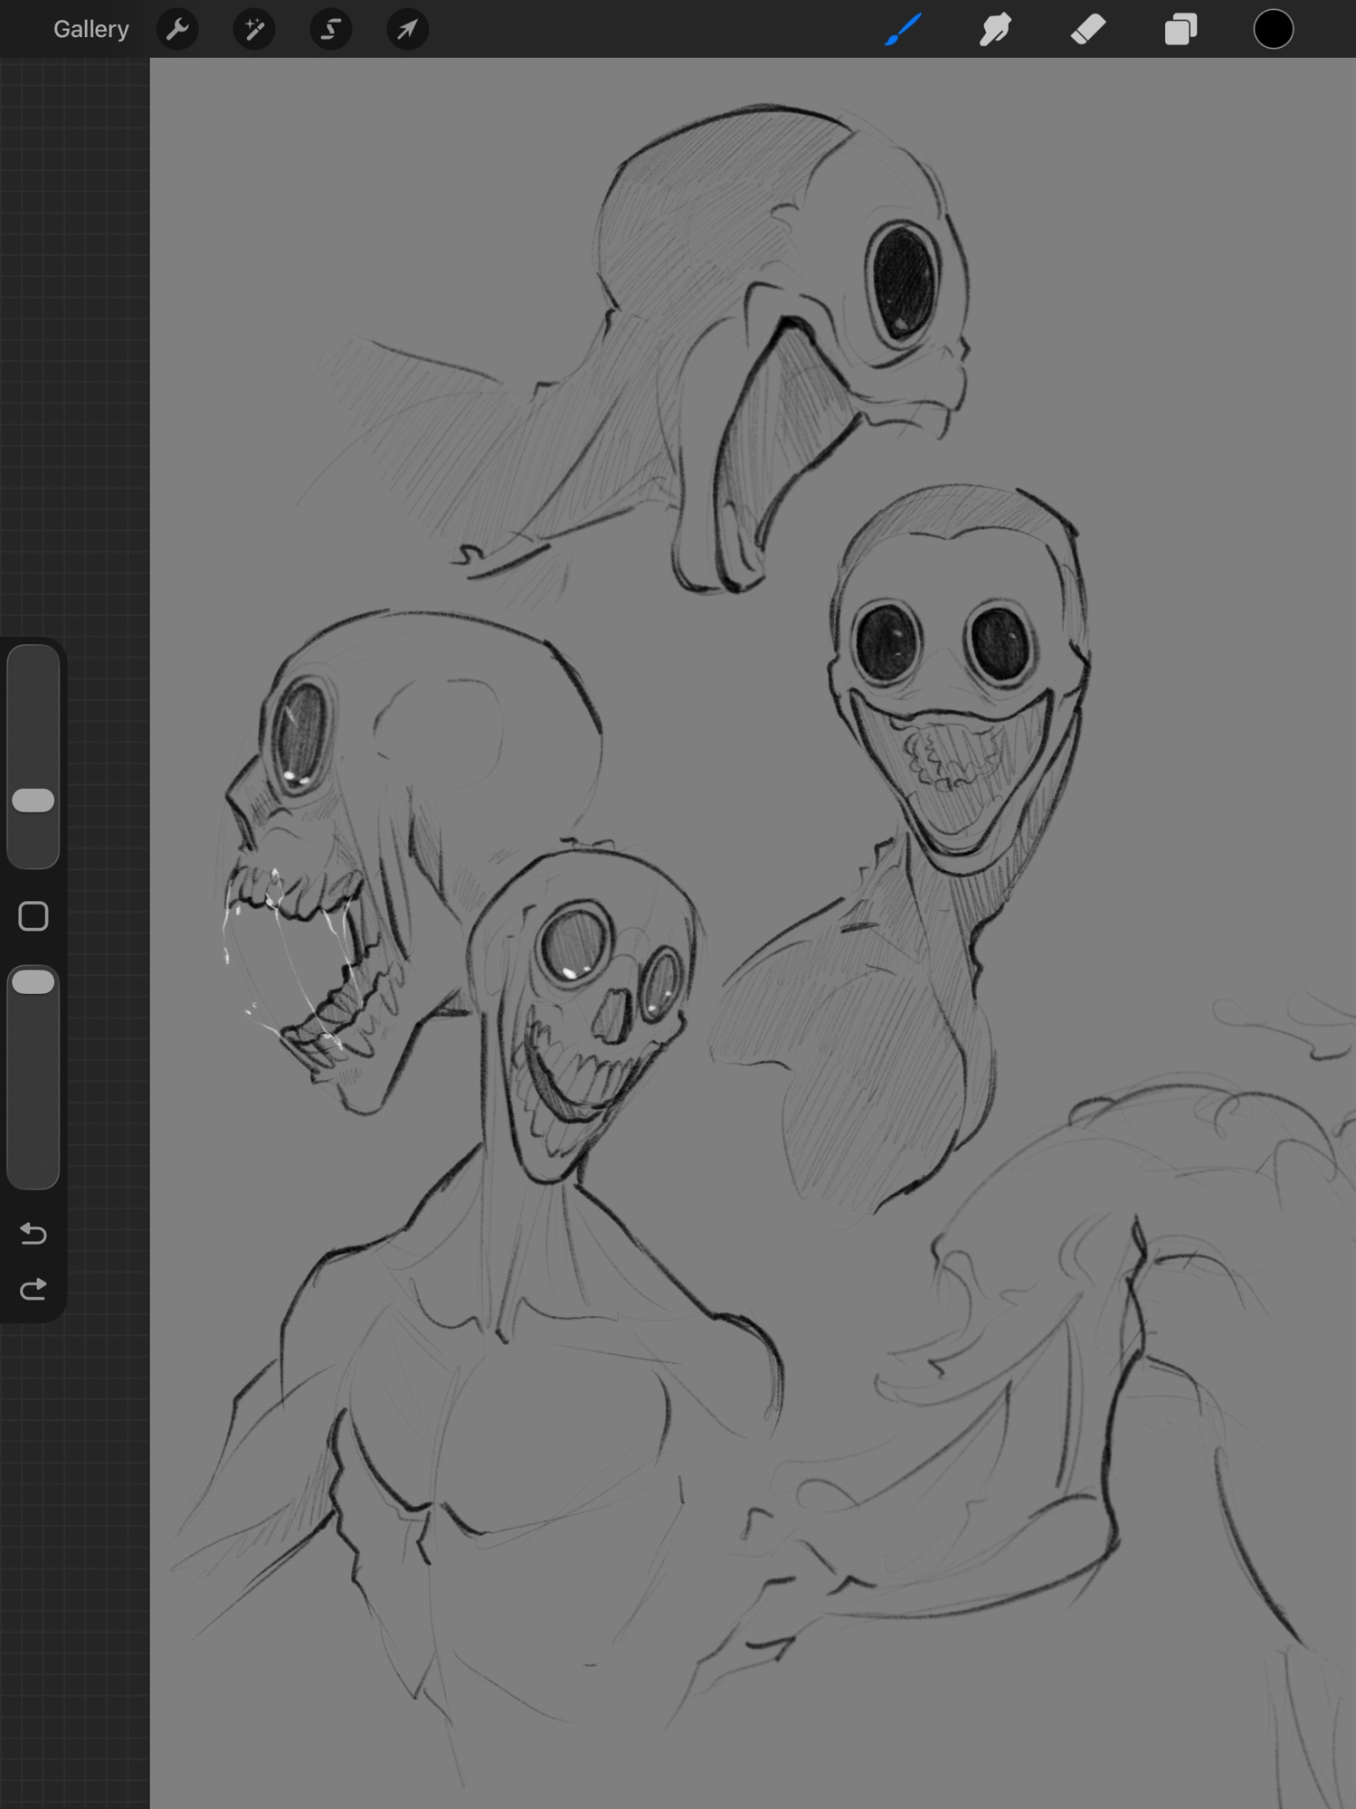Open the black color swatch picker
Screen dimensions: 1356x1809
coord(1273,29)
